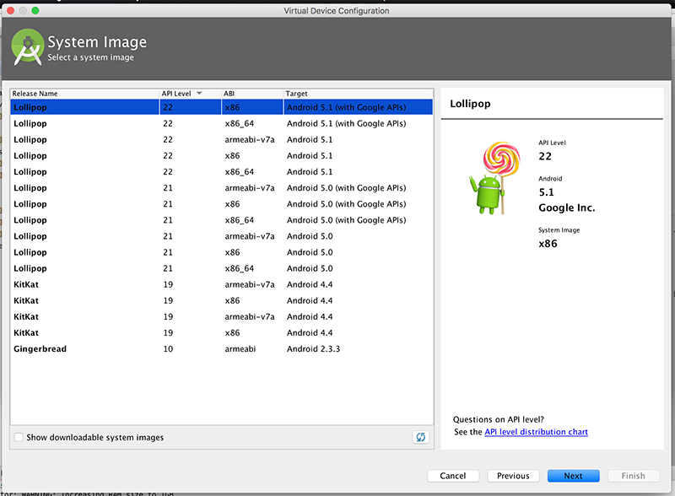Image resolution: width=675 pixels, height=496 pixels.
Task: Click the Previous button
Action: (x=513, y=476)
